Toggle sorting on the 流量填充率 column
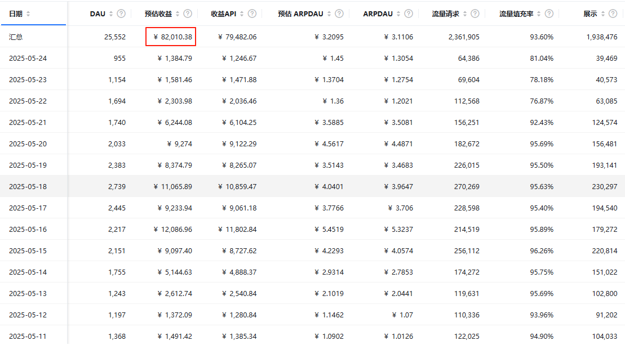Image resolution: width=625 pixels, height=345 pixels. coord(539,14)
